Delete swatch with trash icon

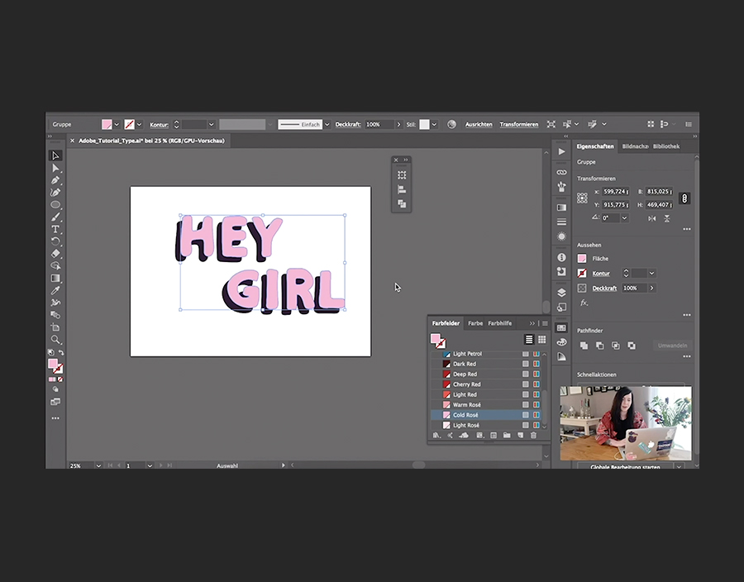pos(533,435)
